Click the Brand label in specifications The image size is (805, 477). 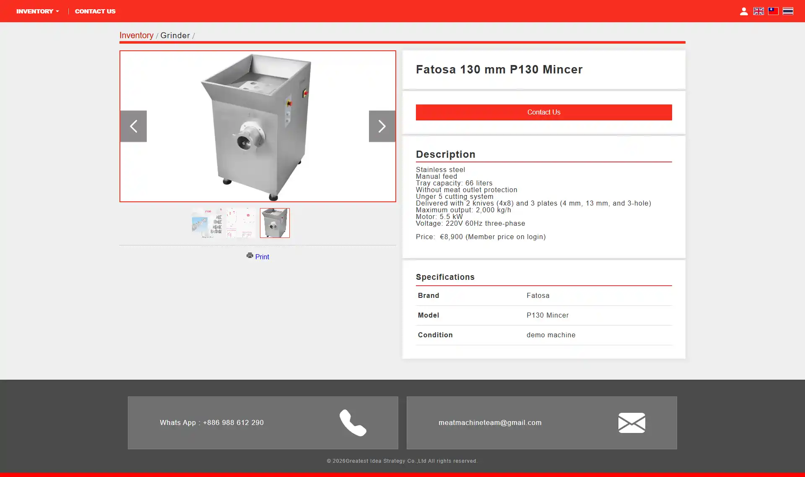[428, 296]
